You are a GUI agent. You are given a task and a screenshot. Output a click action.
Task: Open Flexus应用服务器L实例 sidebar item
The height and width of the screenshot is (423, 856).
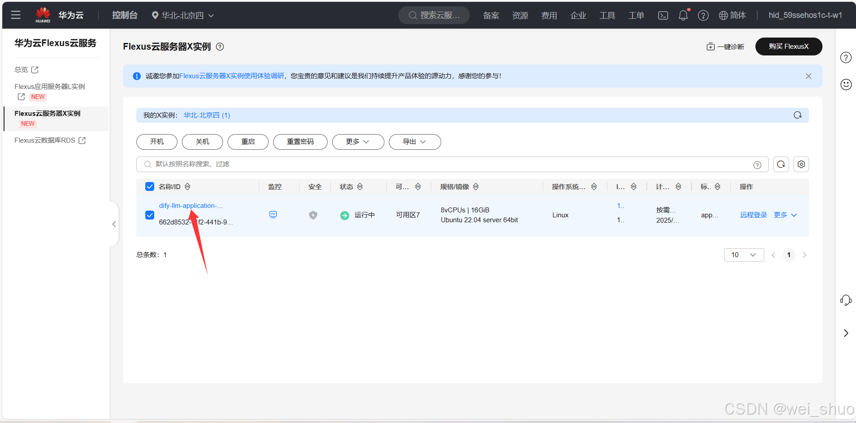pyautogui.click(x=50, y=91)
